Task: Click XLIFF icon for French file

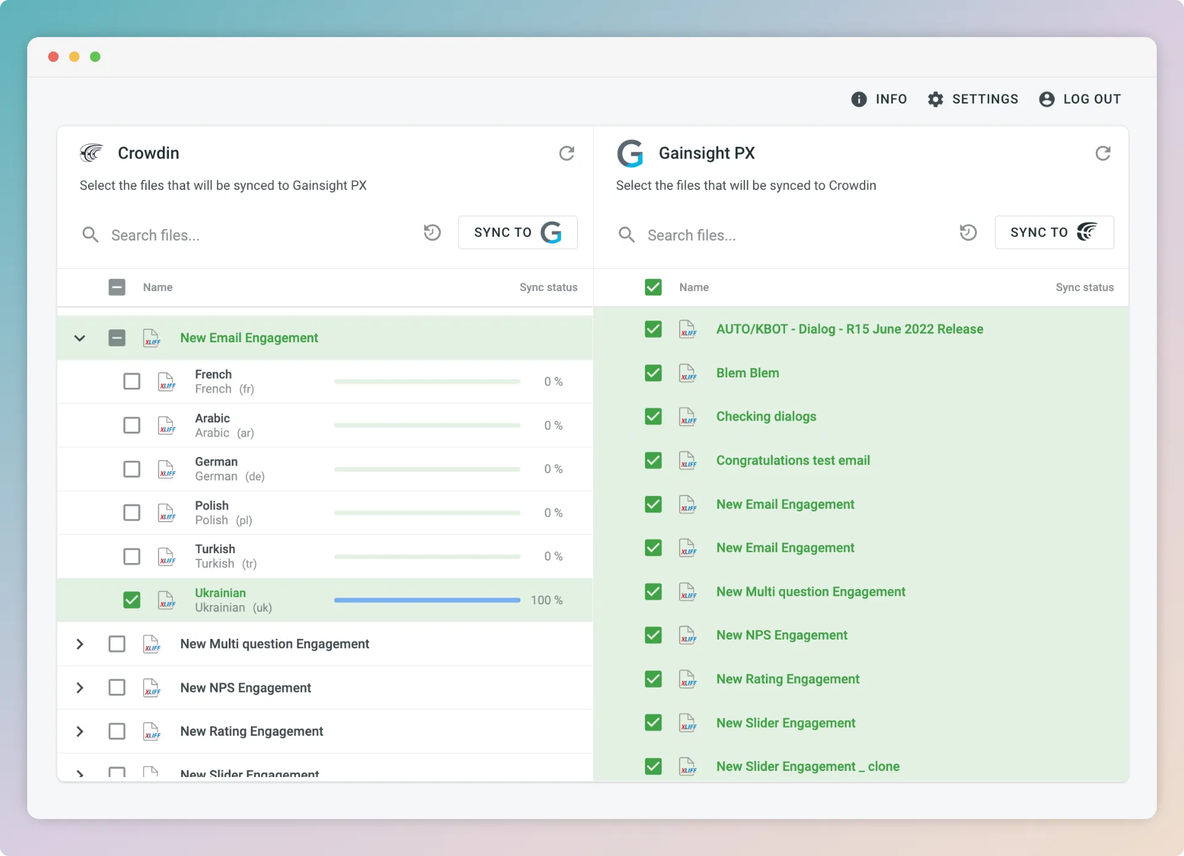Action: [166, 382]
